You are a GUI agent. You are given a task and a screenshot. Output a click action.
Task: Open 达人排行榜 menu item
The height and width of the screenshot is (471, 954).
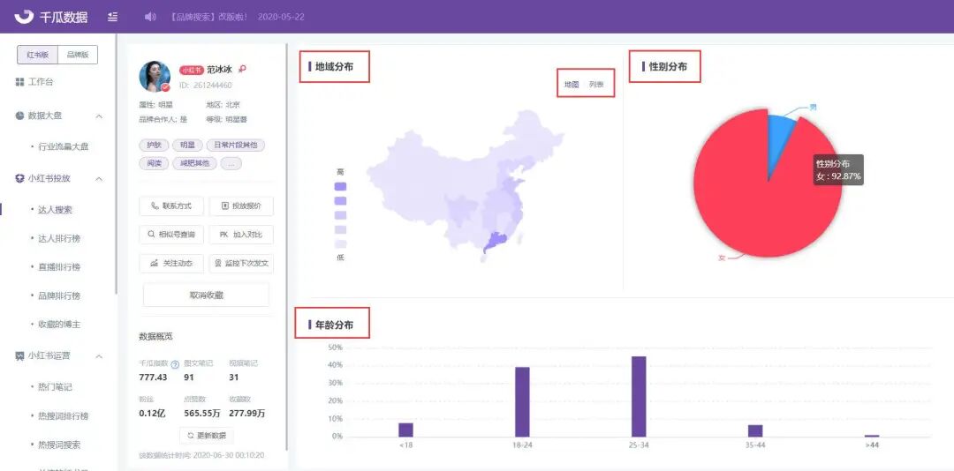pos(59,238)
